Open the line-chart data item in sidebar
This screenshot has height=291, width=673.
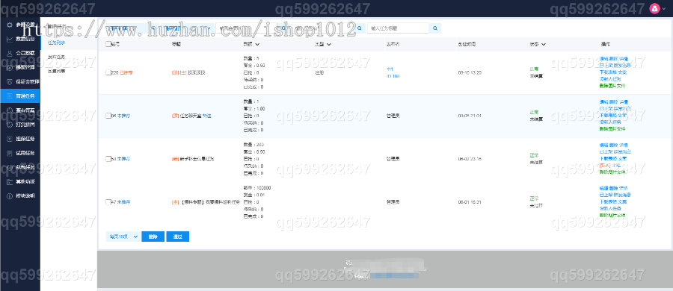point(10,39)
